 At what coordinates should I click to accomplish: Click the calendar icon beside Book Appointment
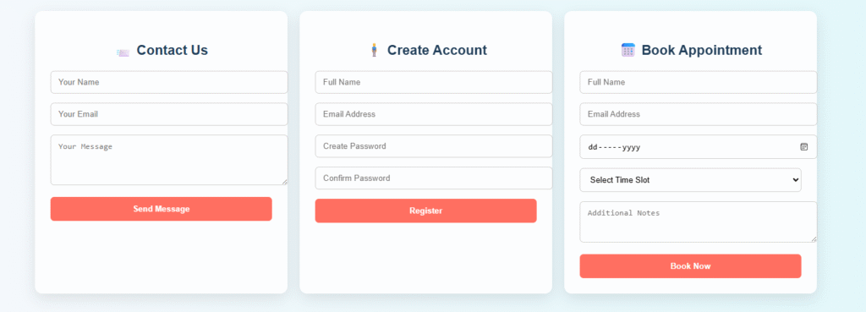[628, 50]
